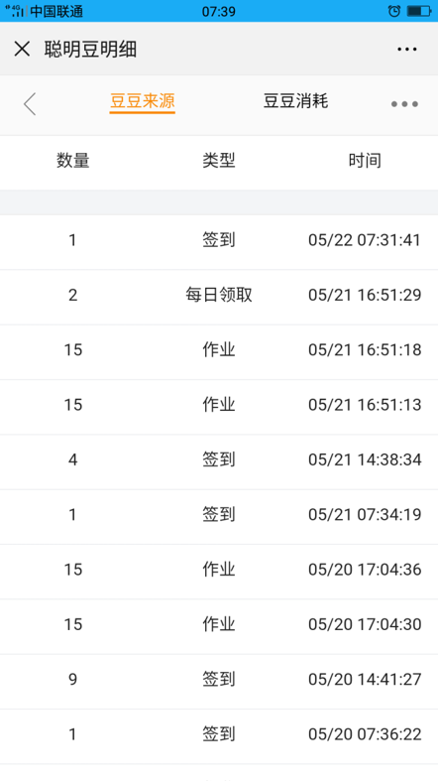Tap the 类型 column header
This screenshot has width=438, height=781.
[x=219, y=161]
